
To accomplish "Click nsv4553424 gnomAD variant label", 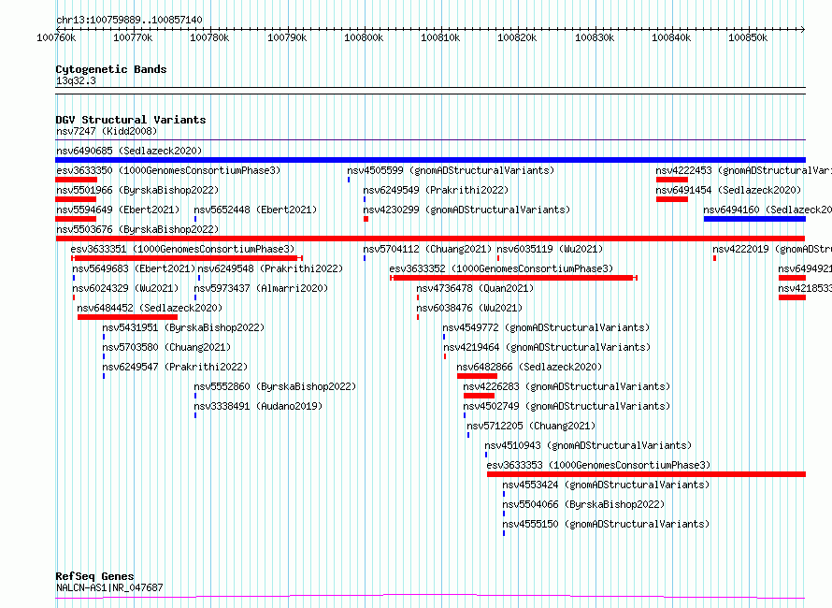I will 606,485.
